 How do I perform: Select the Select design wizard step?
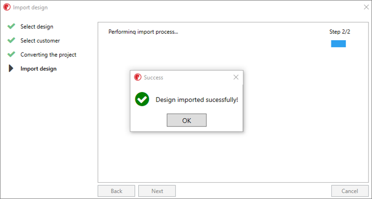[37, 26]
